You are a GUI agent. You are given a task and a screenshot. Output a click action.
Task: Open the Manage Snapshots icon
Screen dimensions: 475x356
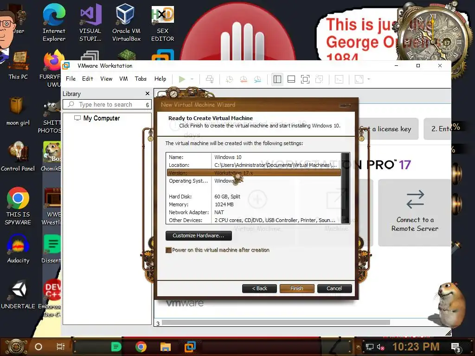pos(257,79)
